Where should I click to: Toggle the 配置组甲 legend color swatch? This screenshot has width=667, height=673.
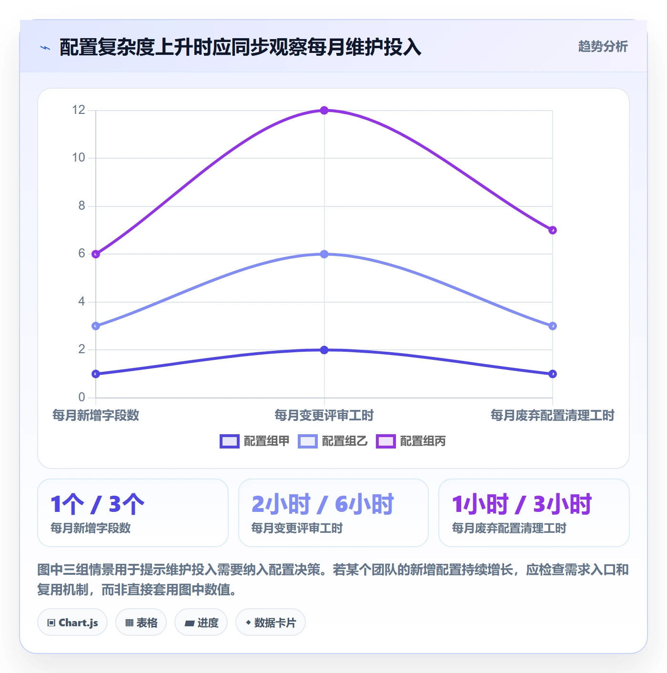[x=229, y=441]
